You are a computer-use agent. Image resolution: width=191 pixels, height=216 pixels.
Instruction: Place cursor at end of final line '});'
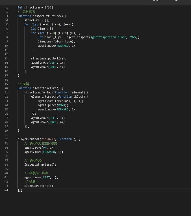pyautogui.click(x=23, y=190)
